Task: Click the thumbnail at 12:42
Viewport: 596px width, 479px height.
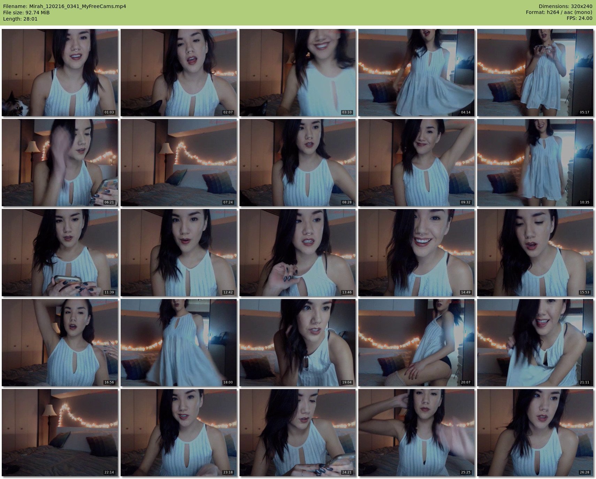Action: pyautogui.click(x=179, y=253)
